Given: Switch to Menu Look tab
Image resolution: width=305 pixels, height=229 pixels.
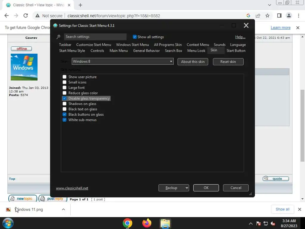Looking at the screenshot, I should coord(196,51).
